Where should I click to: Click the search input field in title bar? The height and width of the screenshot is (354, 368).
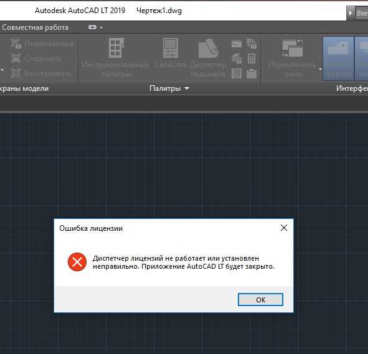(x=361, y=13)
